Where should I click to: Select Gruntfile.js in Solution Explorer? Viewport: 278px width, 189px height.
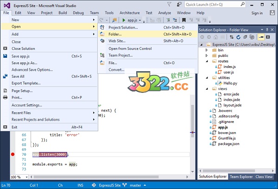[x=227, y=138]
